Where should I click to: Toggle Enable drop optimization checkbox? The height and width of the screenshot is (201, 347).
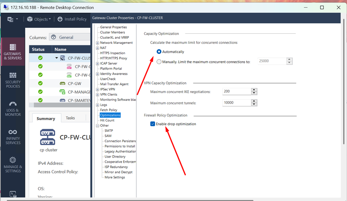click(153, 124)
